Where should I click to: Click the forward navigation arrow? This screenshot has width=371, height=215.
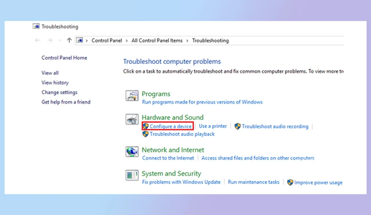[x=50, y=40]
